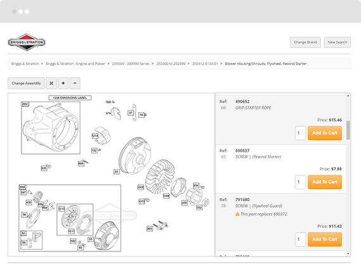Select flywheel part 23 label in diagram
The image size is (361, 273).
click(x=117, y=172)
